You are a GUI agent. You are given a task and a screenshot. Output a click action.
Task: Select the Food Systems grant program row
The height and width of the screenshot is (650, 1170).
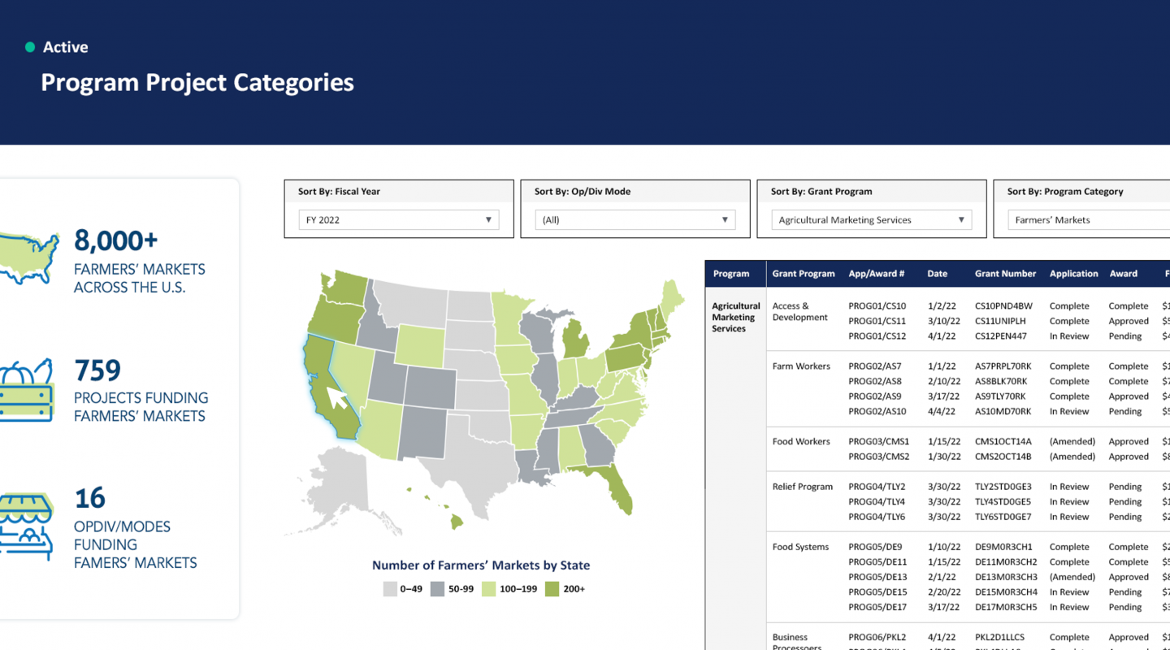point(800,547)
